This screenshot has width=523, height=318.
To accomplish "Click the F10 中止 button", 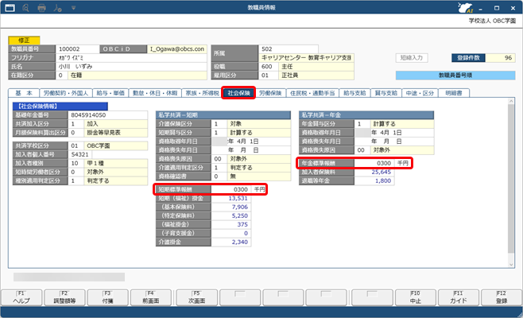I will click(x=416, y=297).
